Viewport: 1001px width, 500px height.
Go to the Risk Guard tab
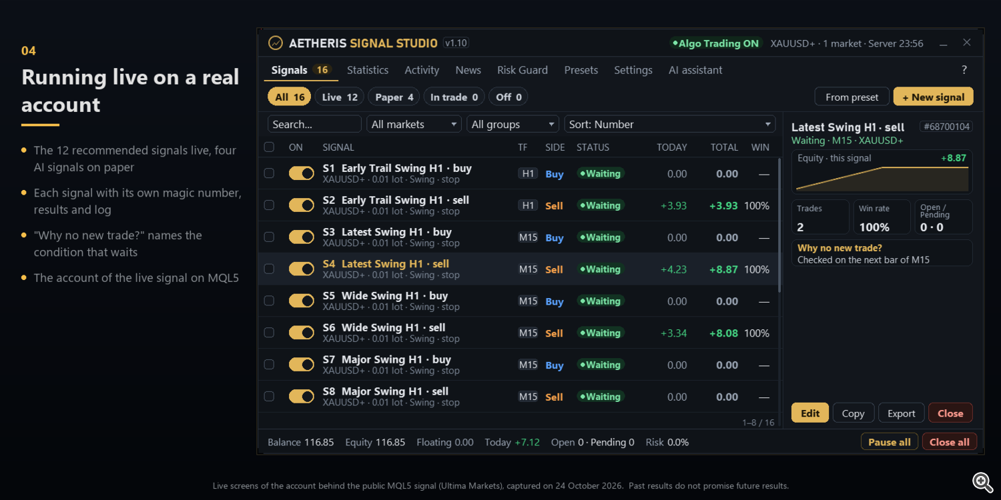(x=523, y=70)
